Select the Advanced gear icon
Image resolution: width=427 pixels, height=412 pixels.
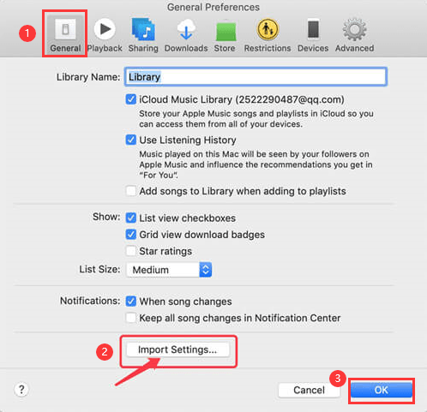point(354,30)
